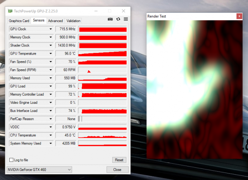
Task: Expand the GPU Load sensor dropdown
Action: click(x=51, y=86)
